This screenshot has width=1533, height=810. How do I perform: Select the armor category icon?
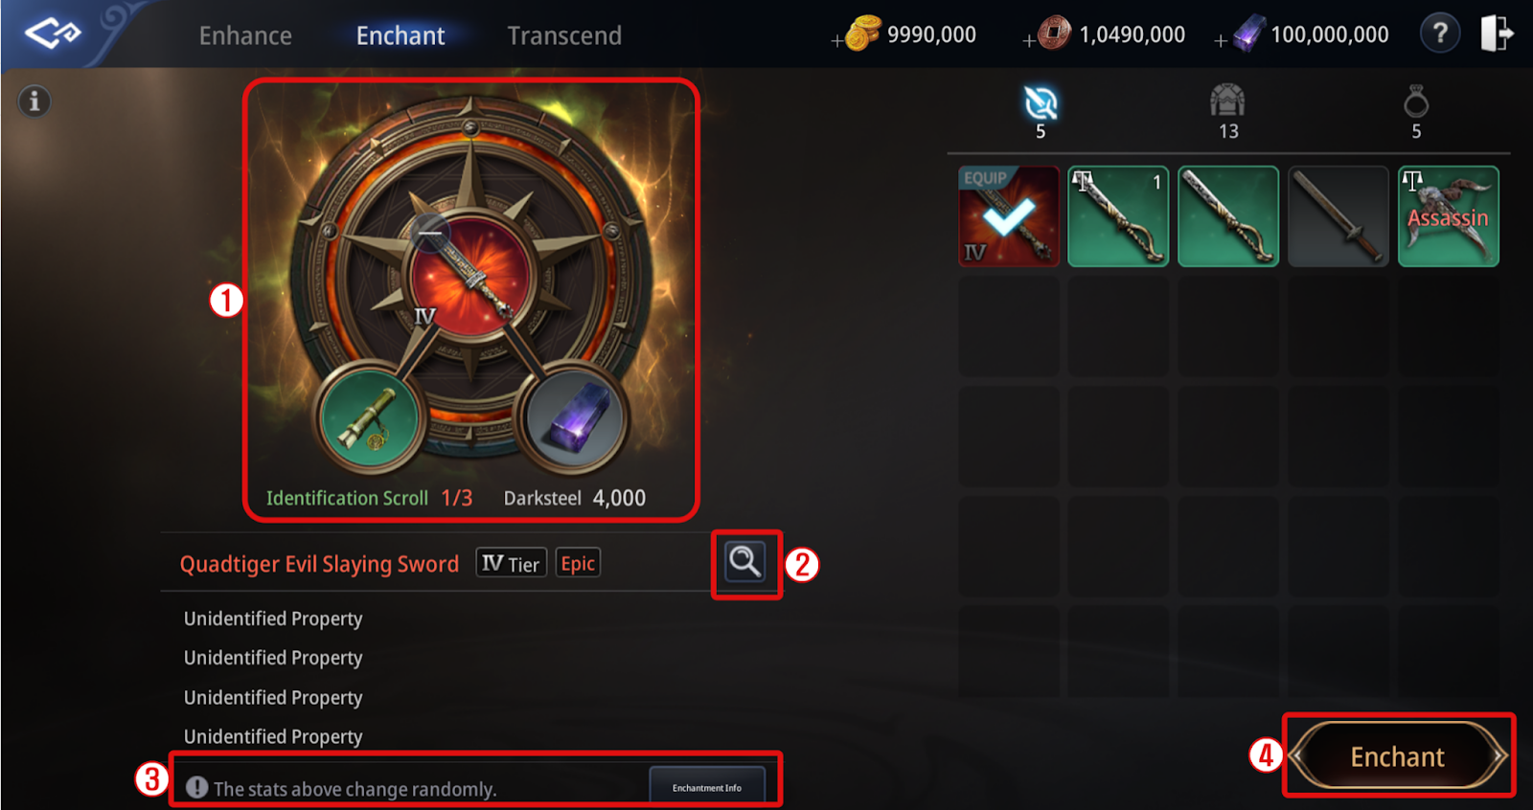1227,101
